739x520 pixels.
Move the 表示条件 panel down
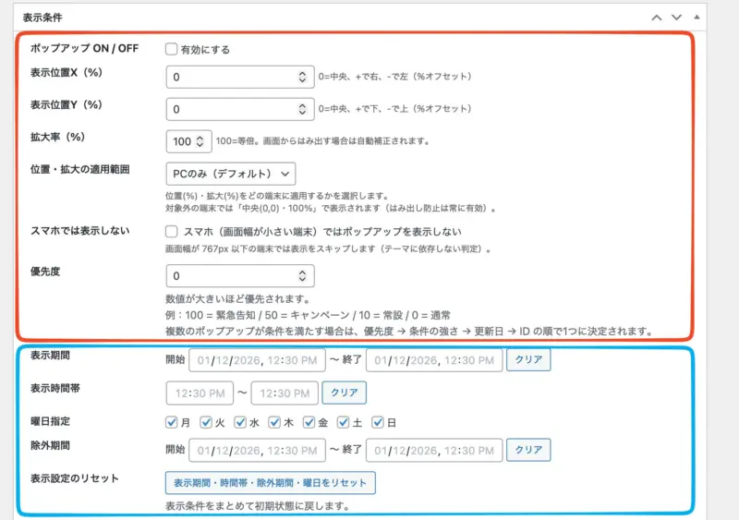(677, 18)
